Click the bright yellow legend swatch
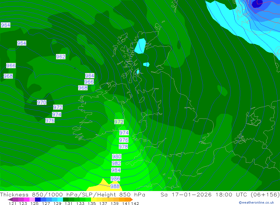The height and width of the screenshot is (205, 280). click(x=94, y=199)
